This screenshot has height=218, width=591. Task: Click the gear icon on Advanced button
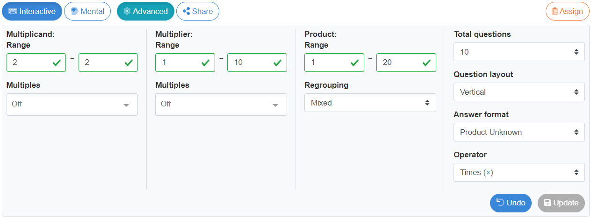[x=127, y=11]
